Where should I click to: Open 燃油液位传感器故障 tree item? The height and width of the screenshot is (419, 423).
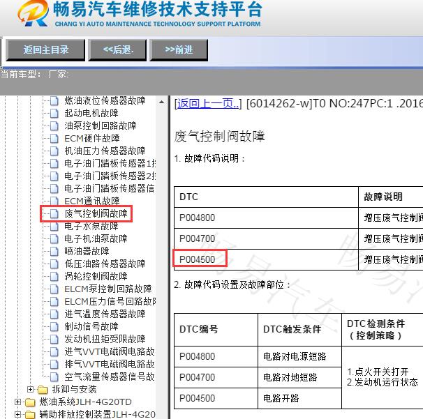(105, 101)
